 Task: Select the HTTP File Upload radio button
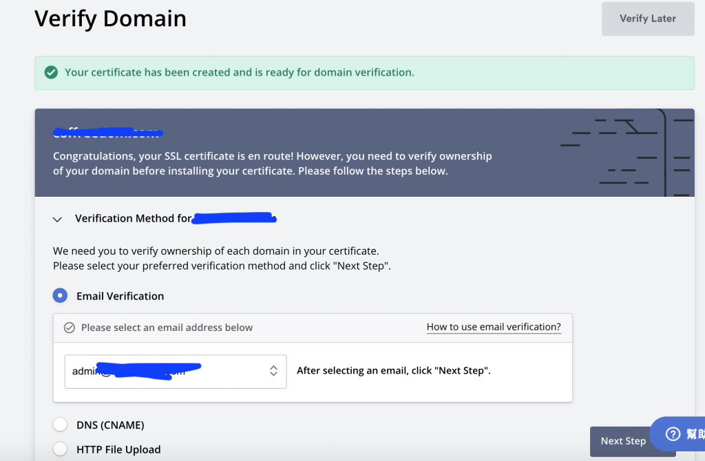(x=61, y=449)
